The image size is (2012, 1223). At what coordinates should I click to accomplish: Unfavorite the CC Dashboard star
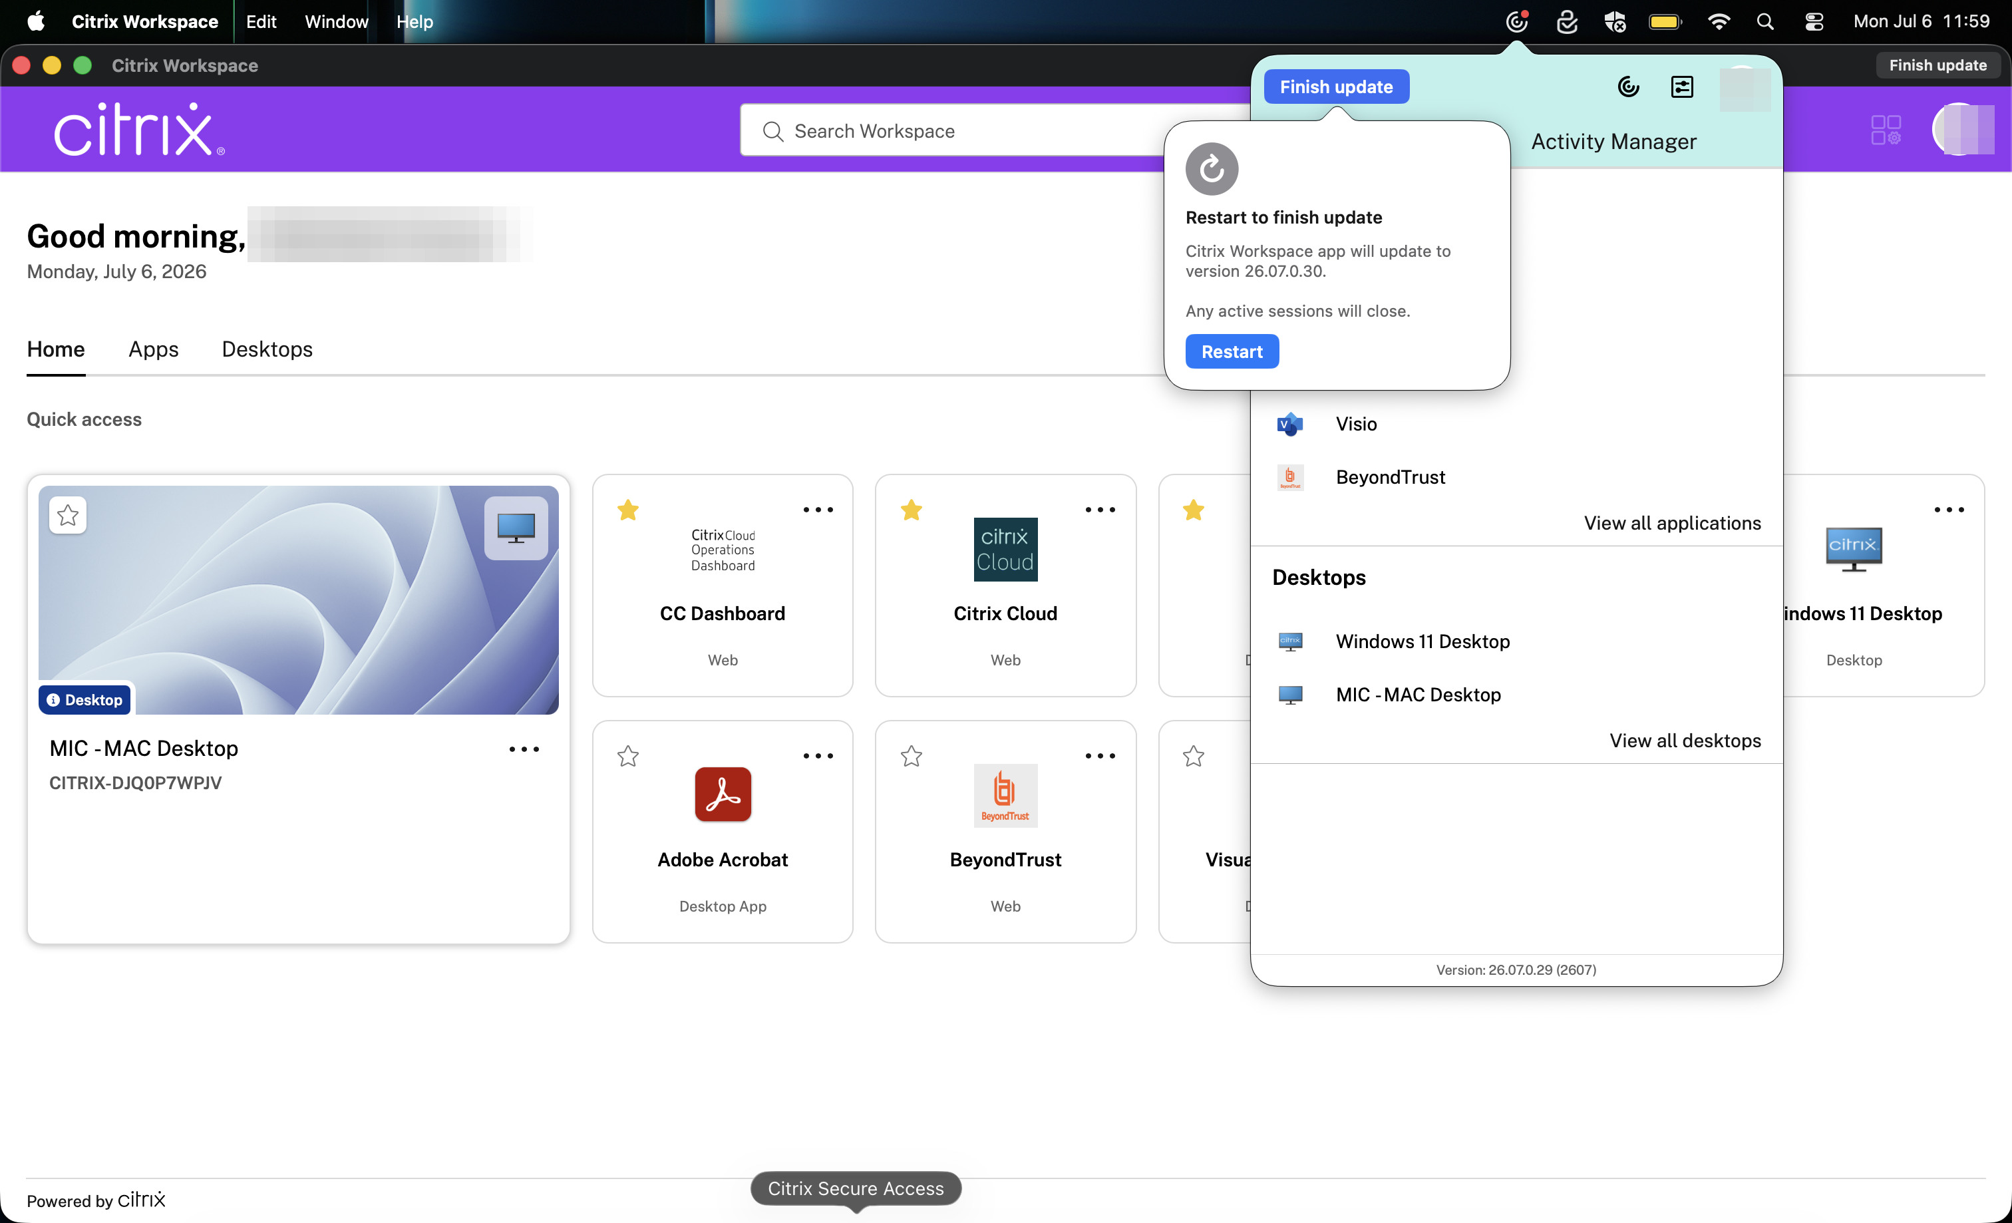click(628, 510)
